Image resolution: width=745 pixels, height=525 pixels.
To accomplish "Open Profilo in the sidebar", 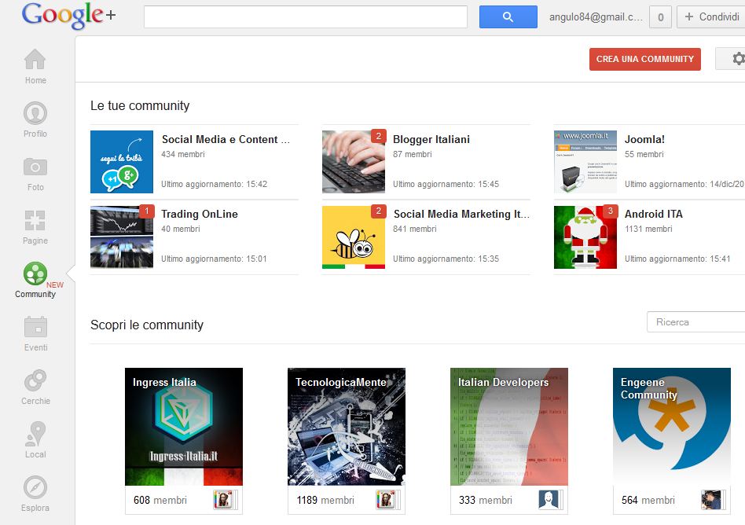I will point(35,119).
